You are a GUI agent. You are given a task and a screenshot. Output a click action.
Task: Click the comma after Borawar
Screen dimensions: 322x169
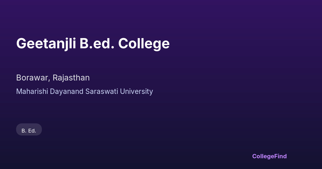pos(50,79)
